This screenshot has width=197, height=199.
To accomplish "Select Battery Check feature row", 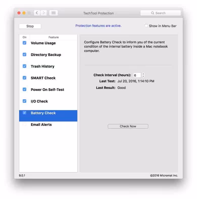I will click(48, 116).
